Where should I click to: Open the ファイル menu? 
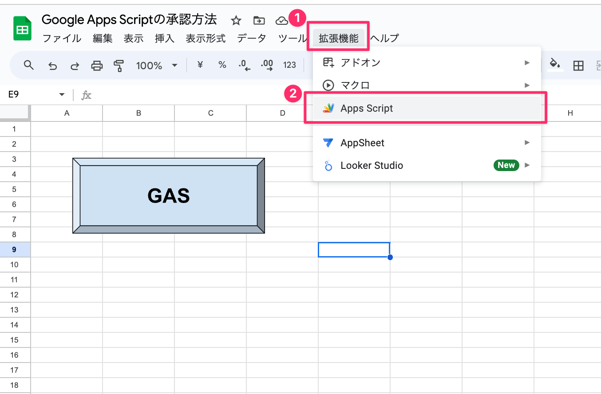[x=62, y=39]
